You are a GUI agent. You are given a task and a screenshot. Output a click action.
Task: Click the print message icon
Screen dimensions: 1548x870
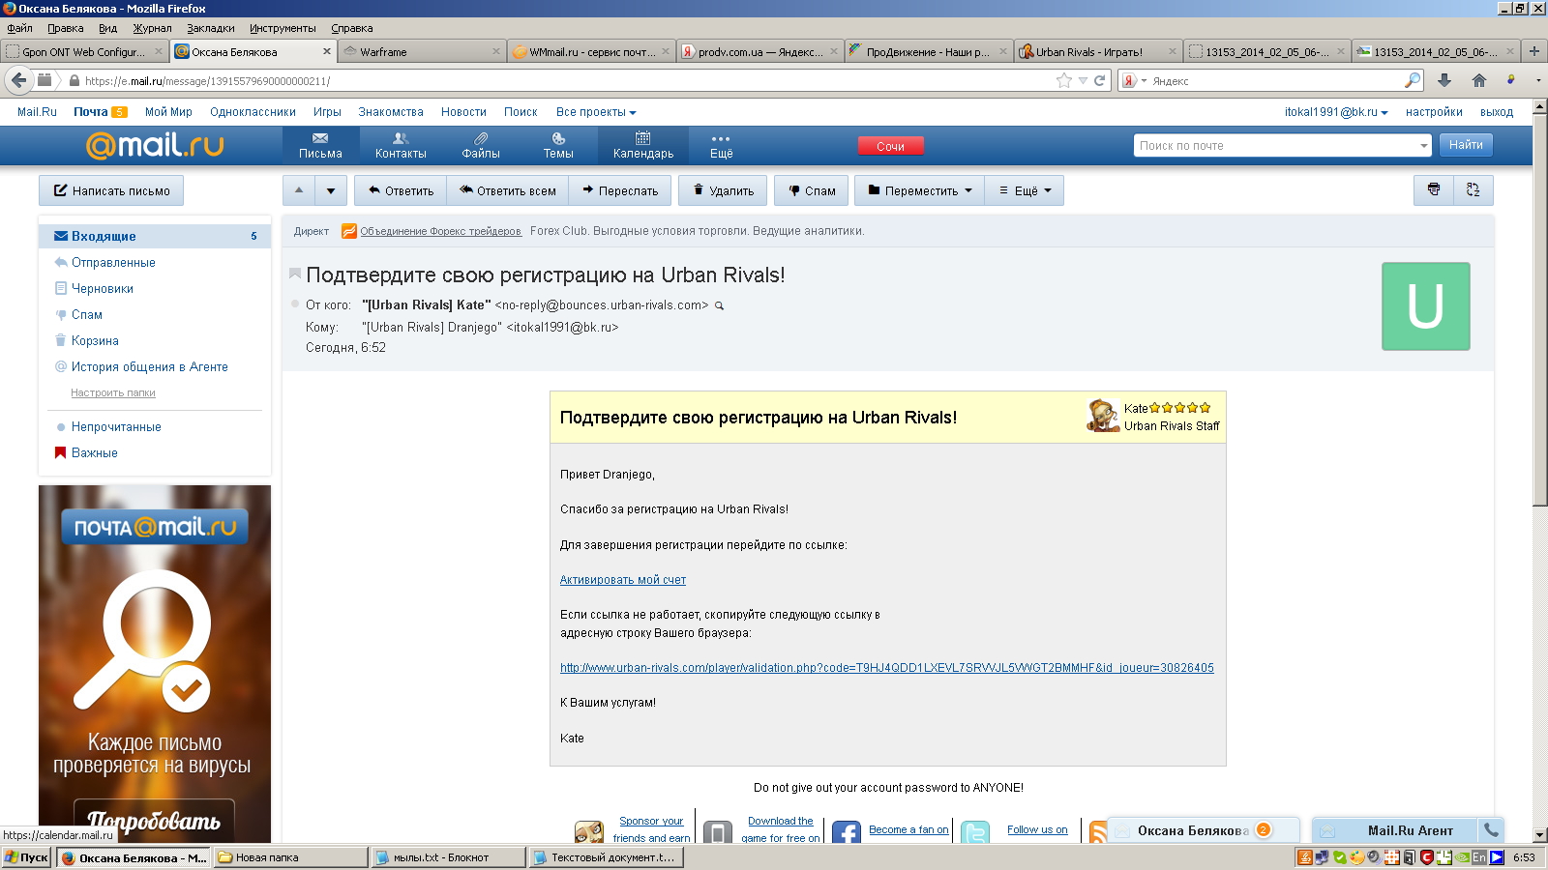[x=1434, y=190]
